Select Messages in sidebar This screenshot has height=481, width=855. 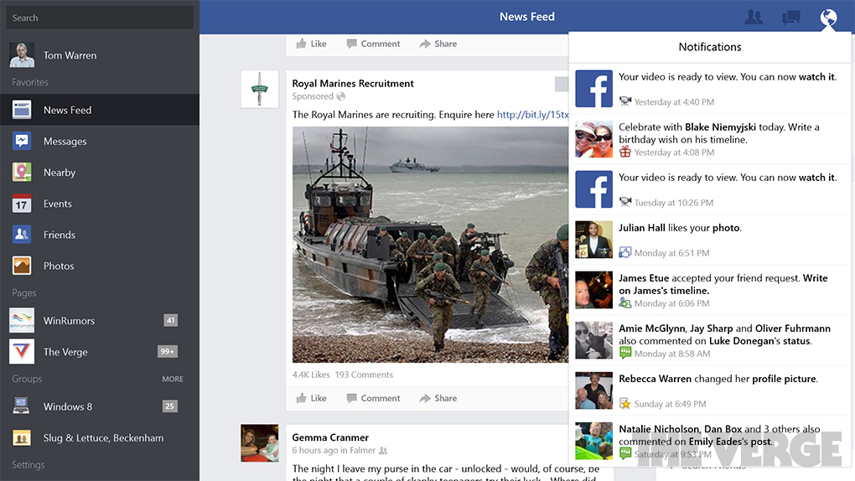(x=100, y=141)
